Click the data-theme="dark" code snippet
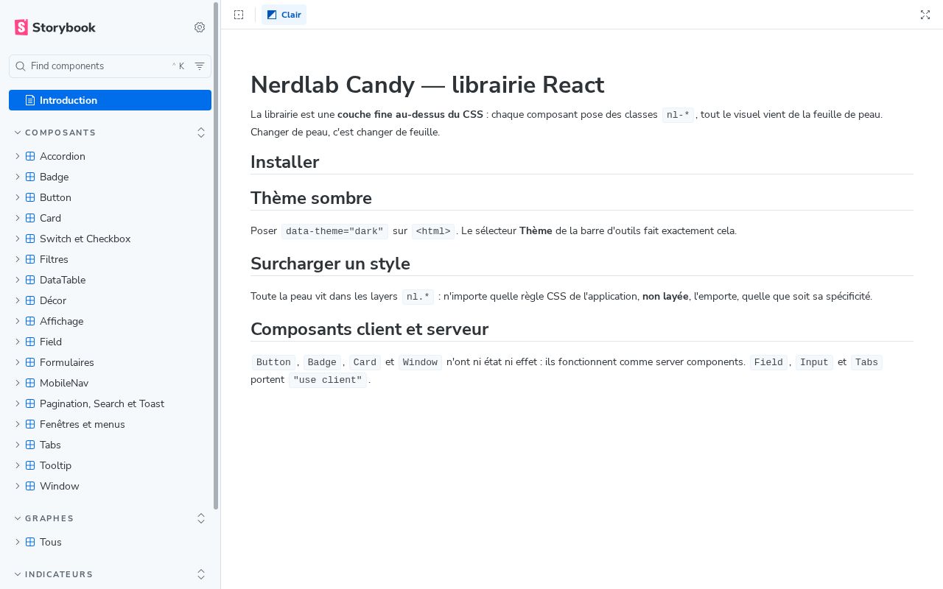Viewport: 943px width, 589px height. (334, 231)
